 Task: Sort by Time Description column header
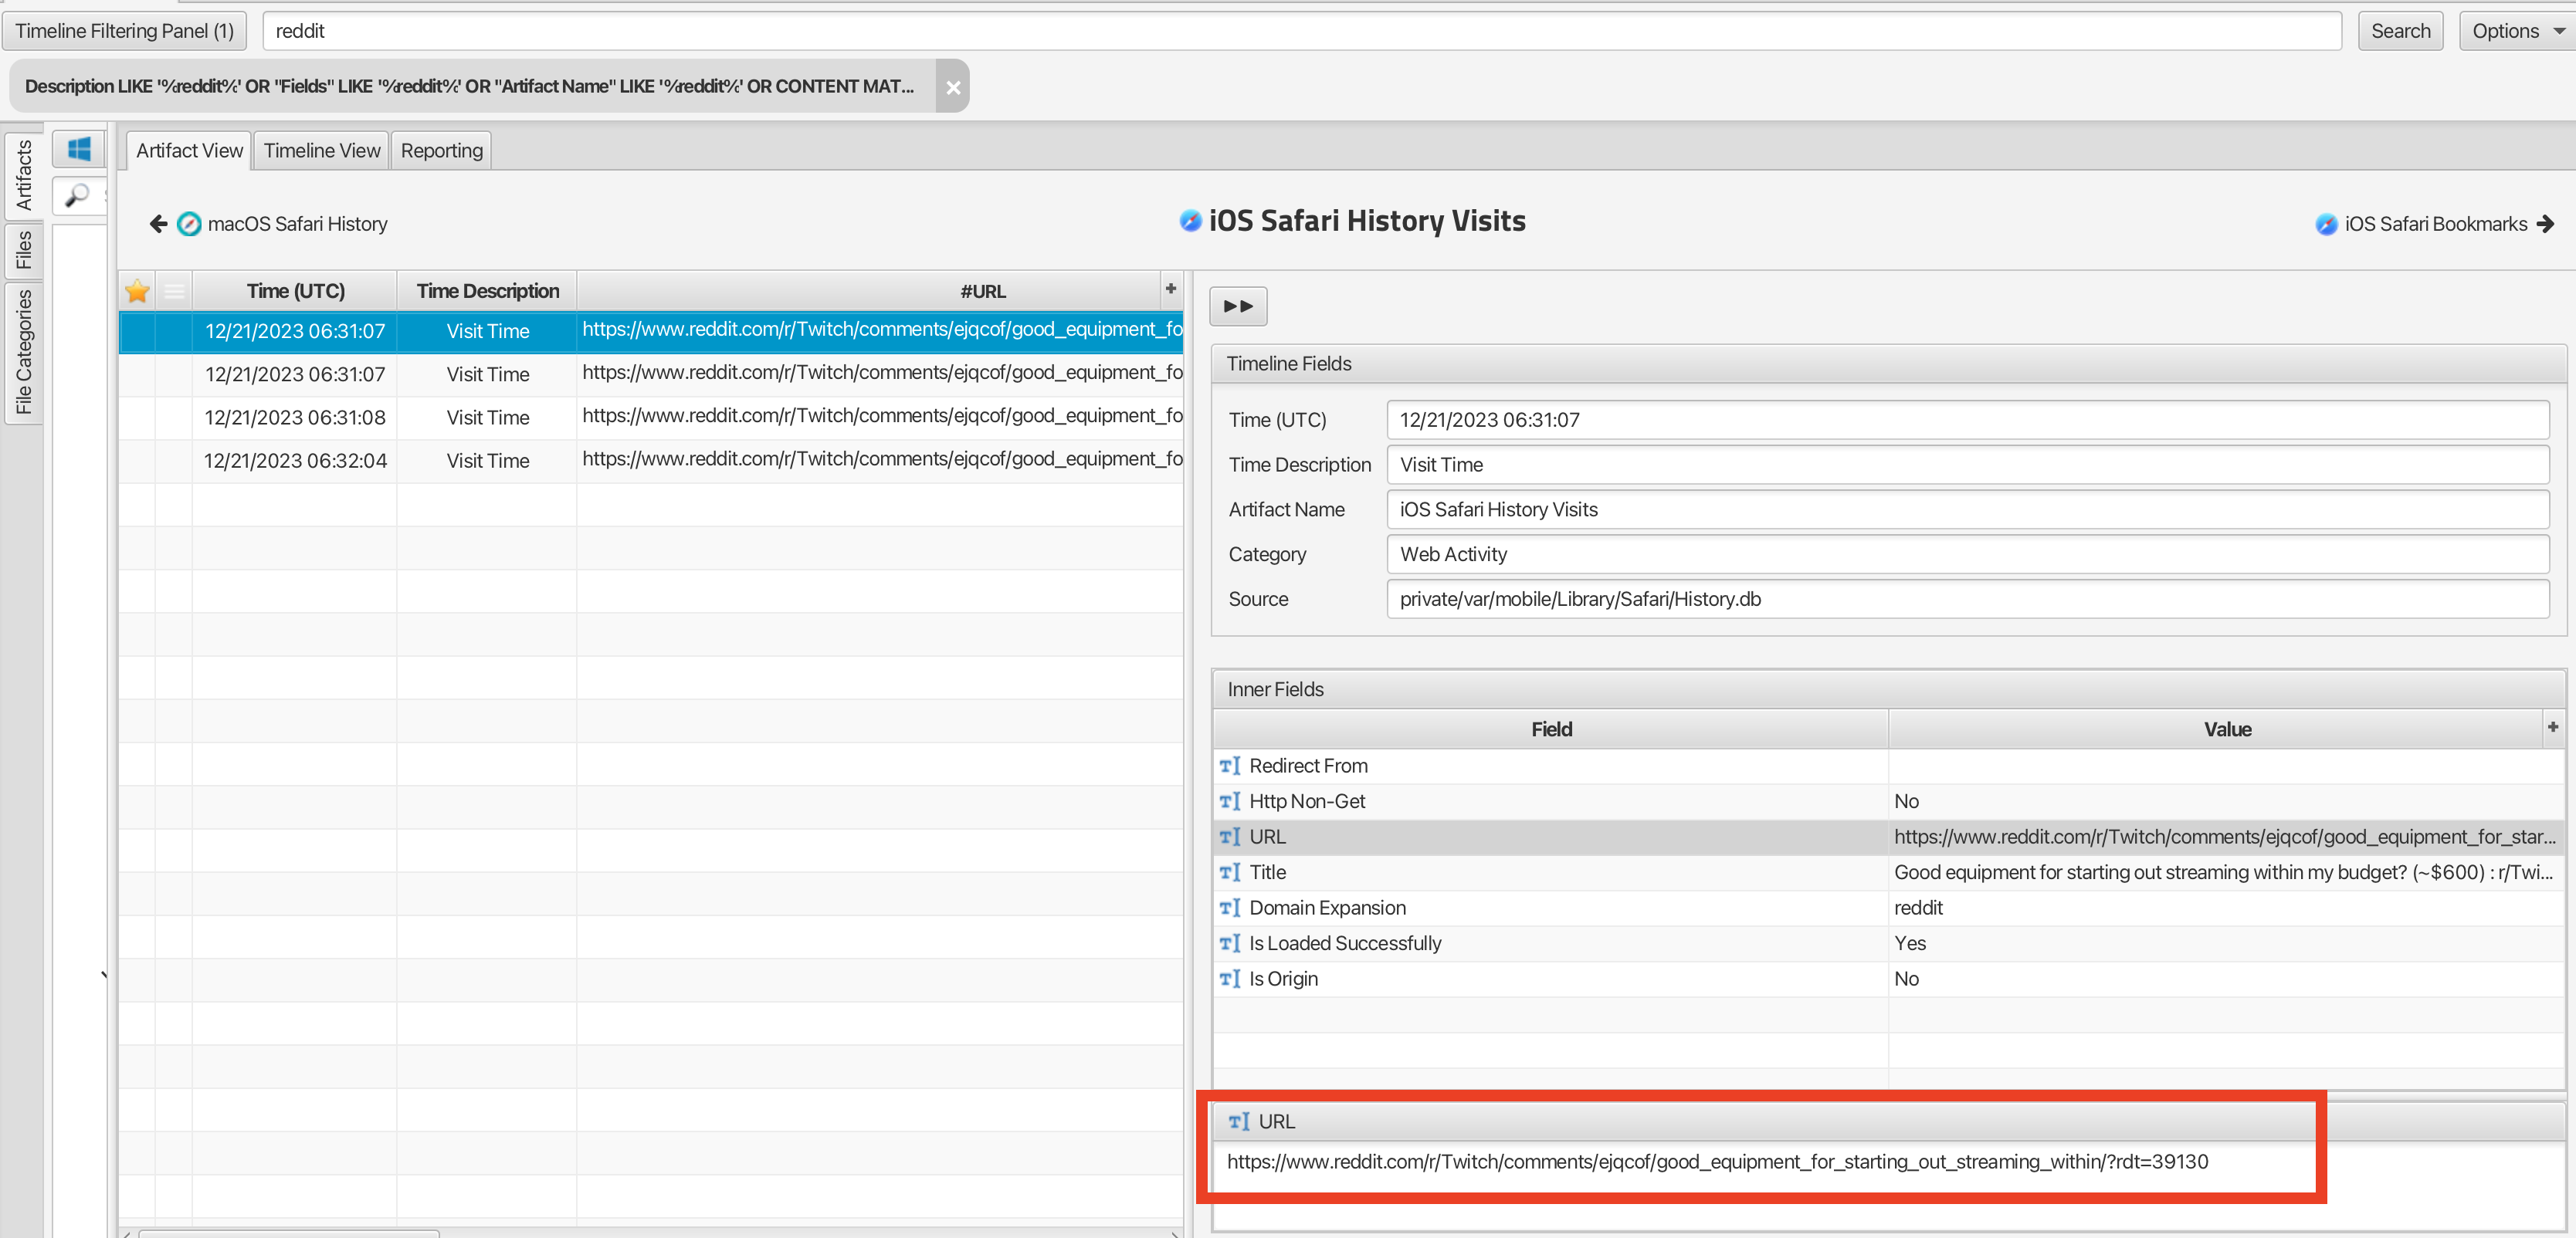click(x=487, y=291)
